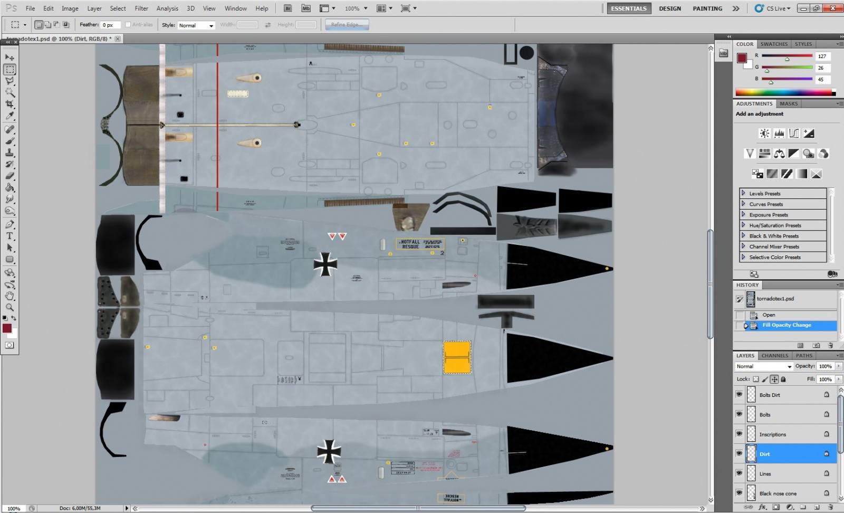
Task: Pick the Magic Wand selection tool
Action: point(9,93)
